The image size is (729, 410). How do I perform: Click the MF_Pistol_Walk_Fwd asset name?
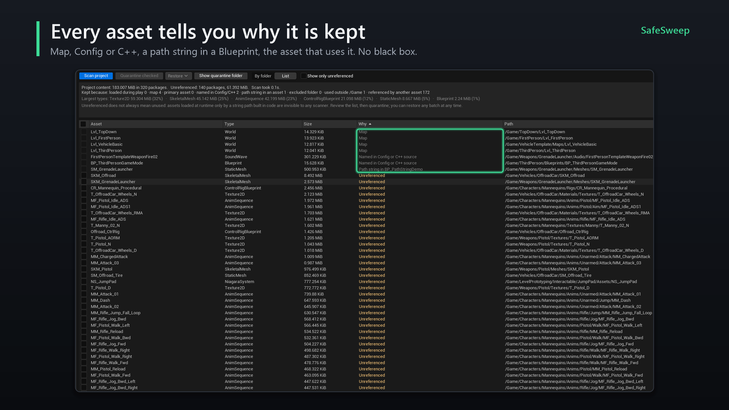(110, 375)
